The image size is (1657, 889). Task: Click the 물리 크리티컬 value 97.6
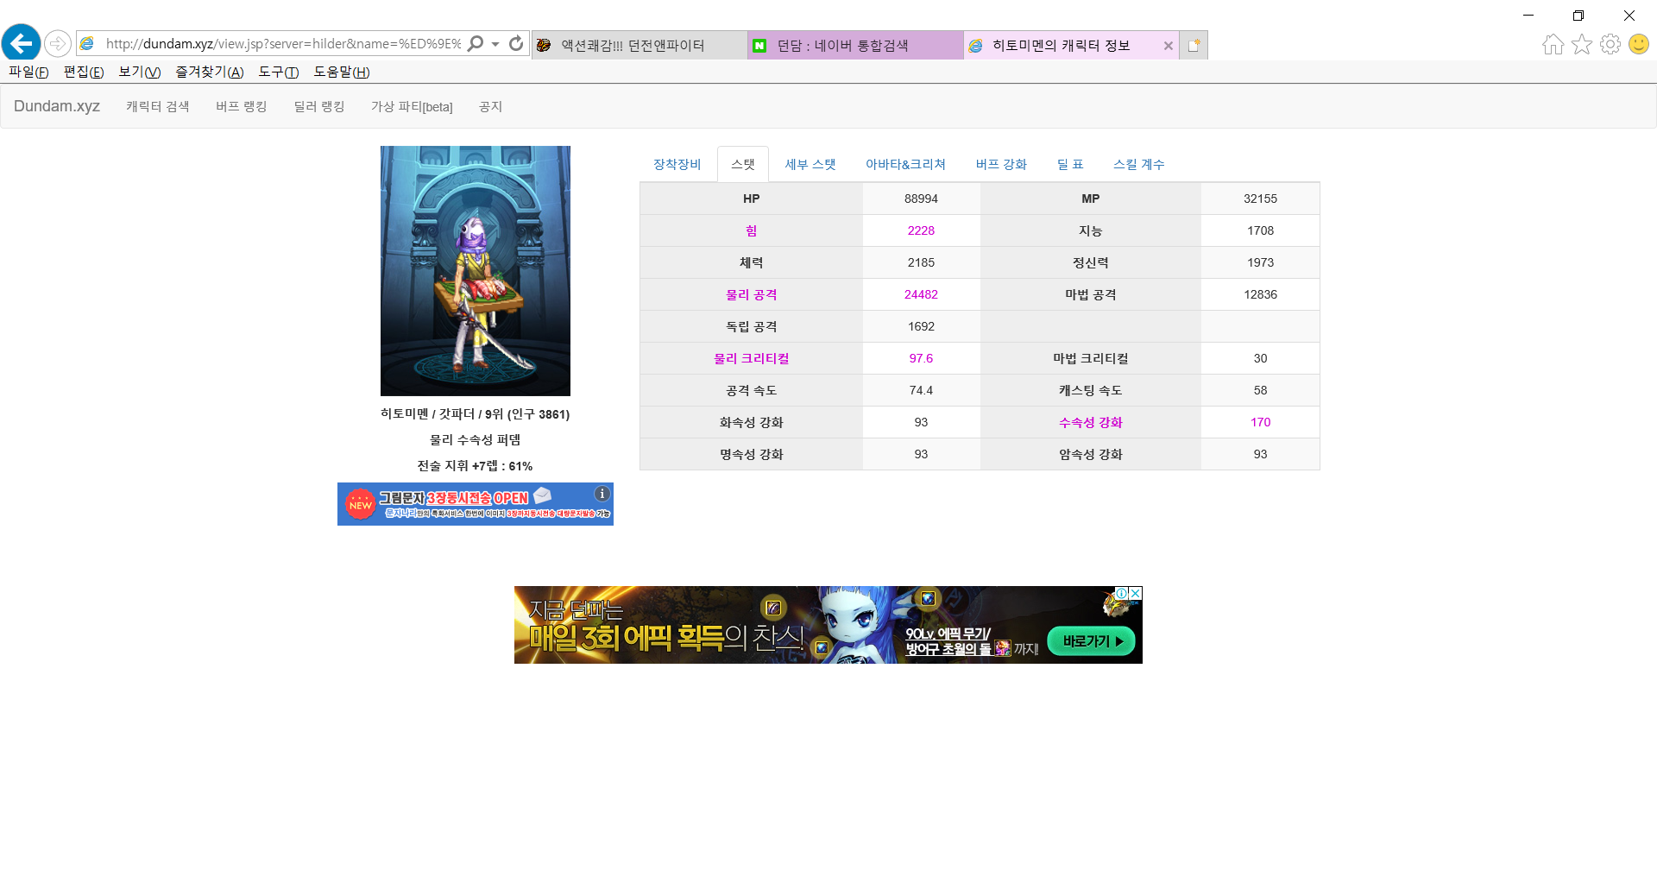click(x=921, y=358)
